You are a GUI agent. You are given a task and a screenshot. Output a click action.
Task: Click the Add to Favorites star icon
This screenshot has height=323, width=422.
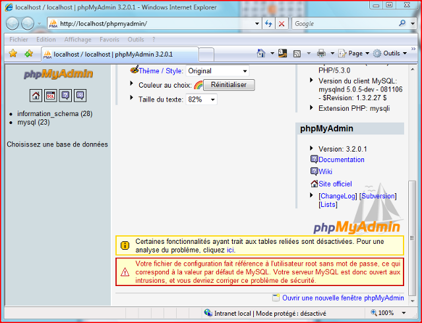[28, 53]
